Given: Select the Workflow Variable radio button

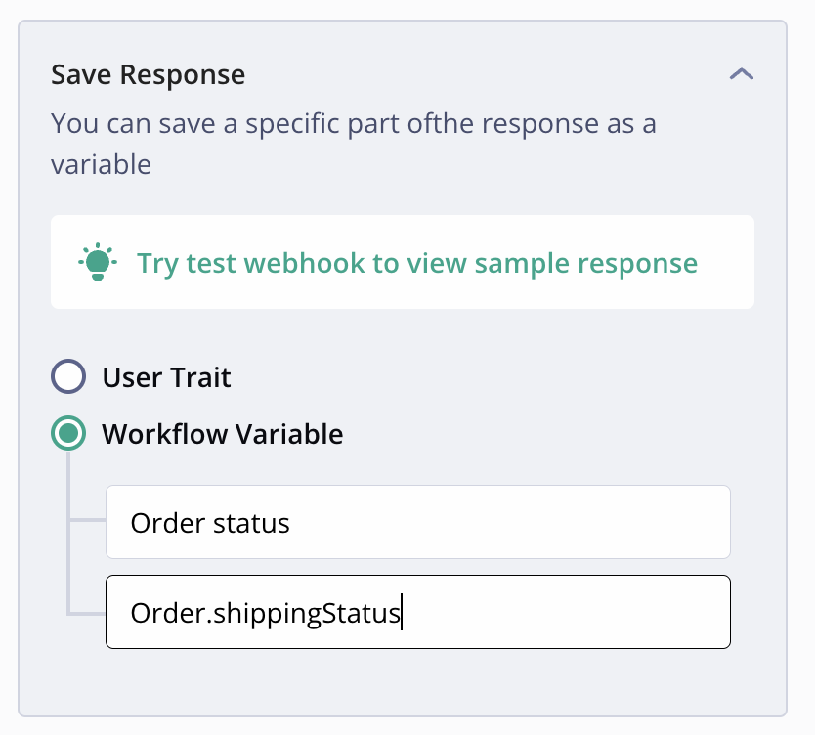Looking at the screenshot, I should coord(68,433).
